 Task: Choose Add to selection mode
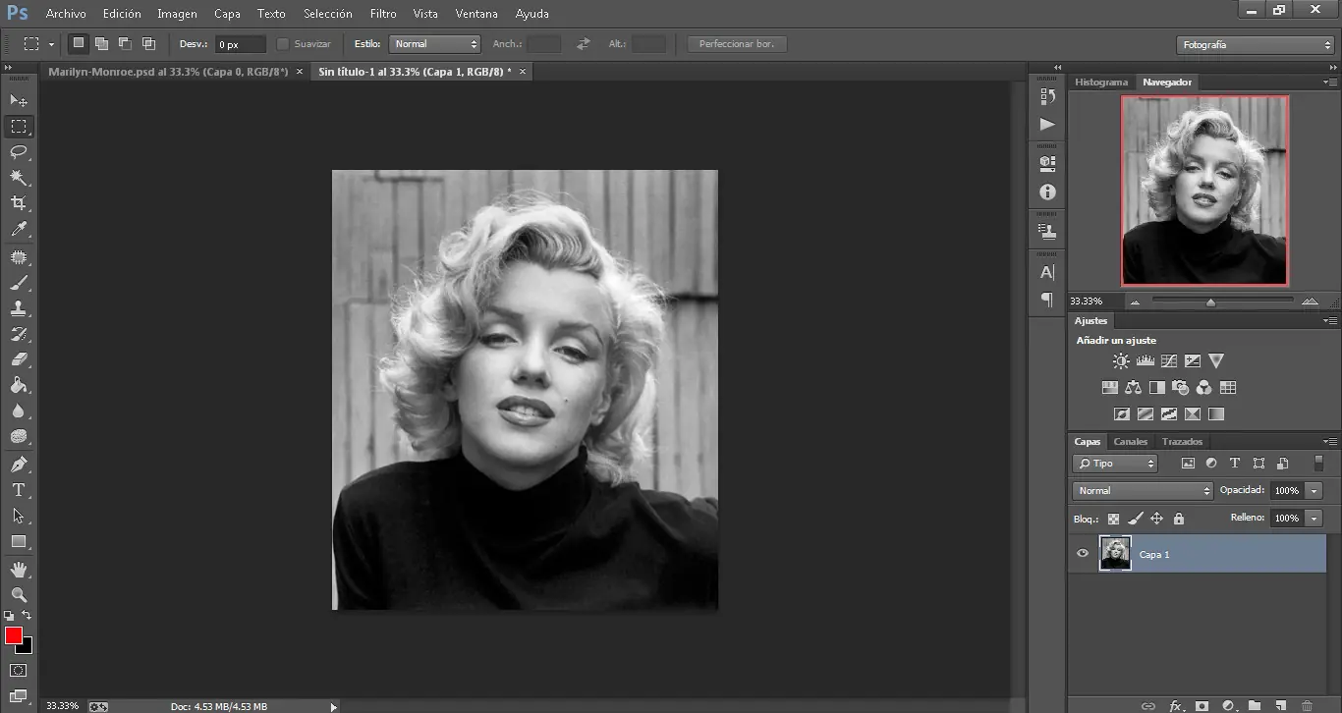(101, 43)
